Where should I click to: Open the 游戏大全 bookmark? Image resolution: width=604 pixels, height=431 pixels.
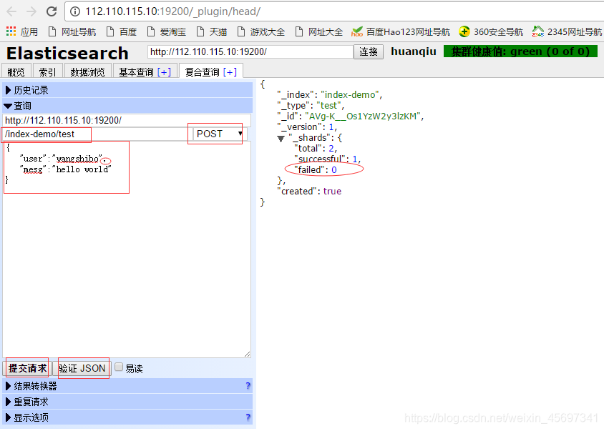tap(261, 31)
